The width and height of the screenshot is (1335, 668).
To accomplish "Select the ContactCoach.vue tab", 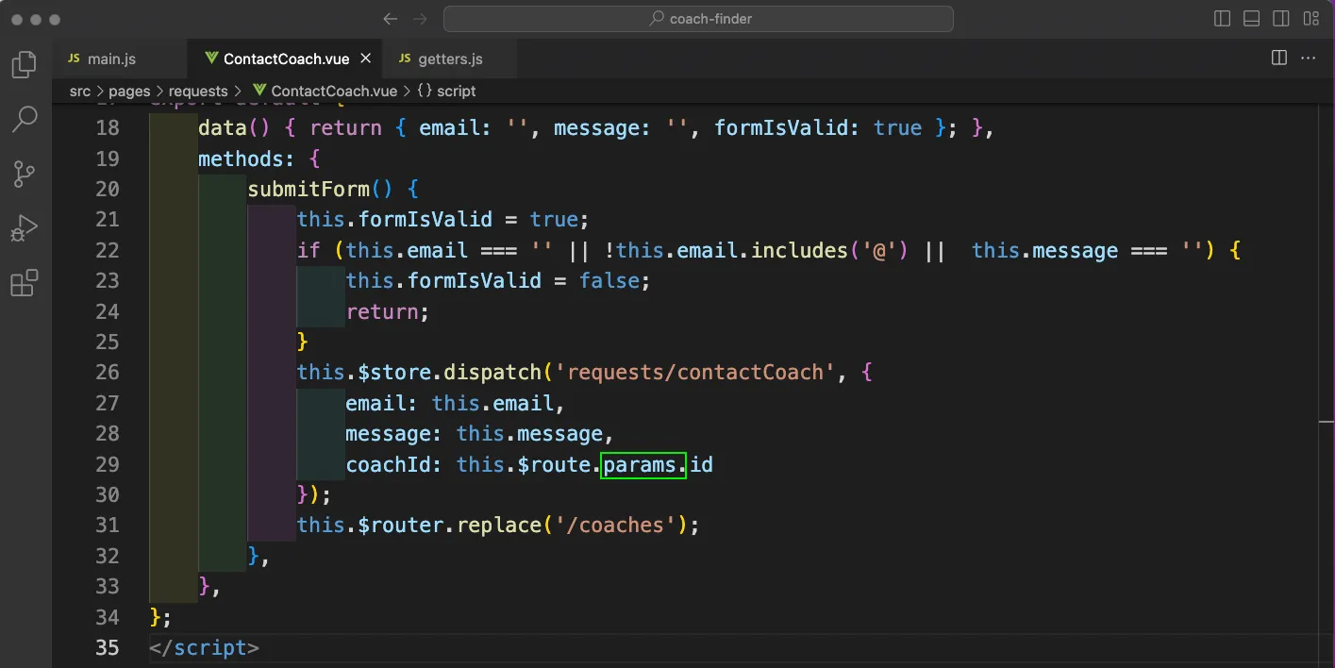I will click(x=286, y=58).
